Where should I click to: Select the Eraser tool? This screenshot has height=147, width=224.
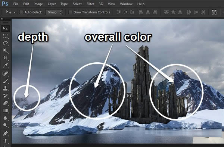pyautogui.click(x=6, y=103)
